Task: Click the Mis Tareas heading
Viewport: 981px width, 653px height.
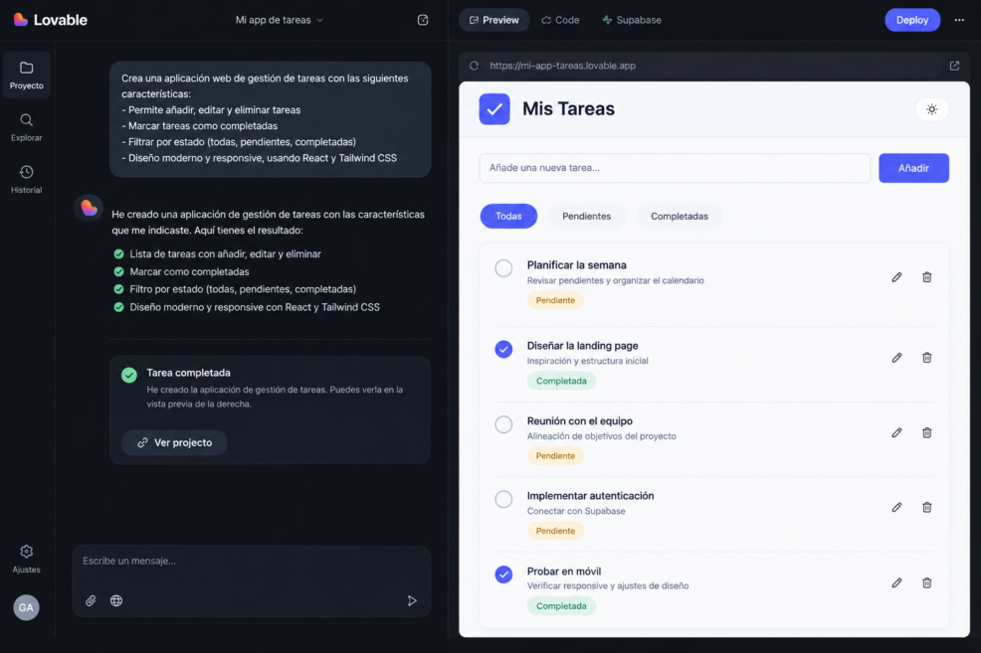Action: coord(568,108)
